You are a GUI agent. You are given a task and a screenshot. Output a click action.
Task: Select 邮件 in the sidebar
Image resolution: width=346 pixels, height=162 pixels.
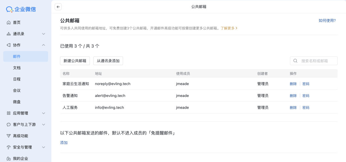pyautogui.click(x=26, y=56)
